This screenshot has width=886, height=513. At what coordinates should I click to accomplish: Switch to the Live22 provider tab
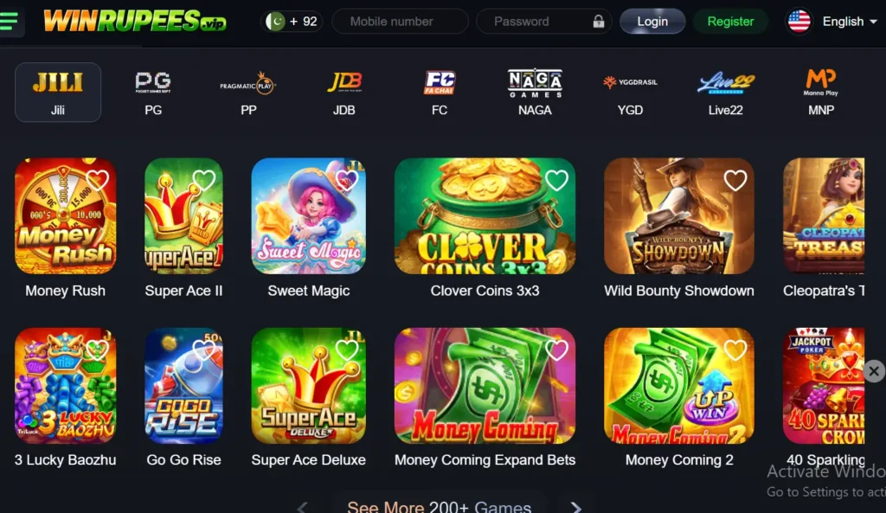click(726, 93)
